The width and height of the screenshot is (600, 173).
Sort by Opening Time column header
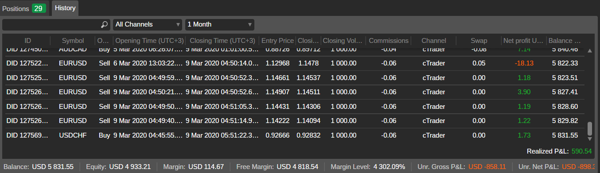[149, 41]
